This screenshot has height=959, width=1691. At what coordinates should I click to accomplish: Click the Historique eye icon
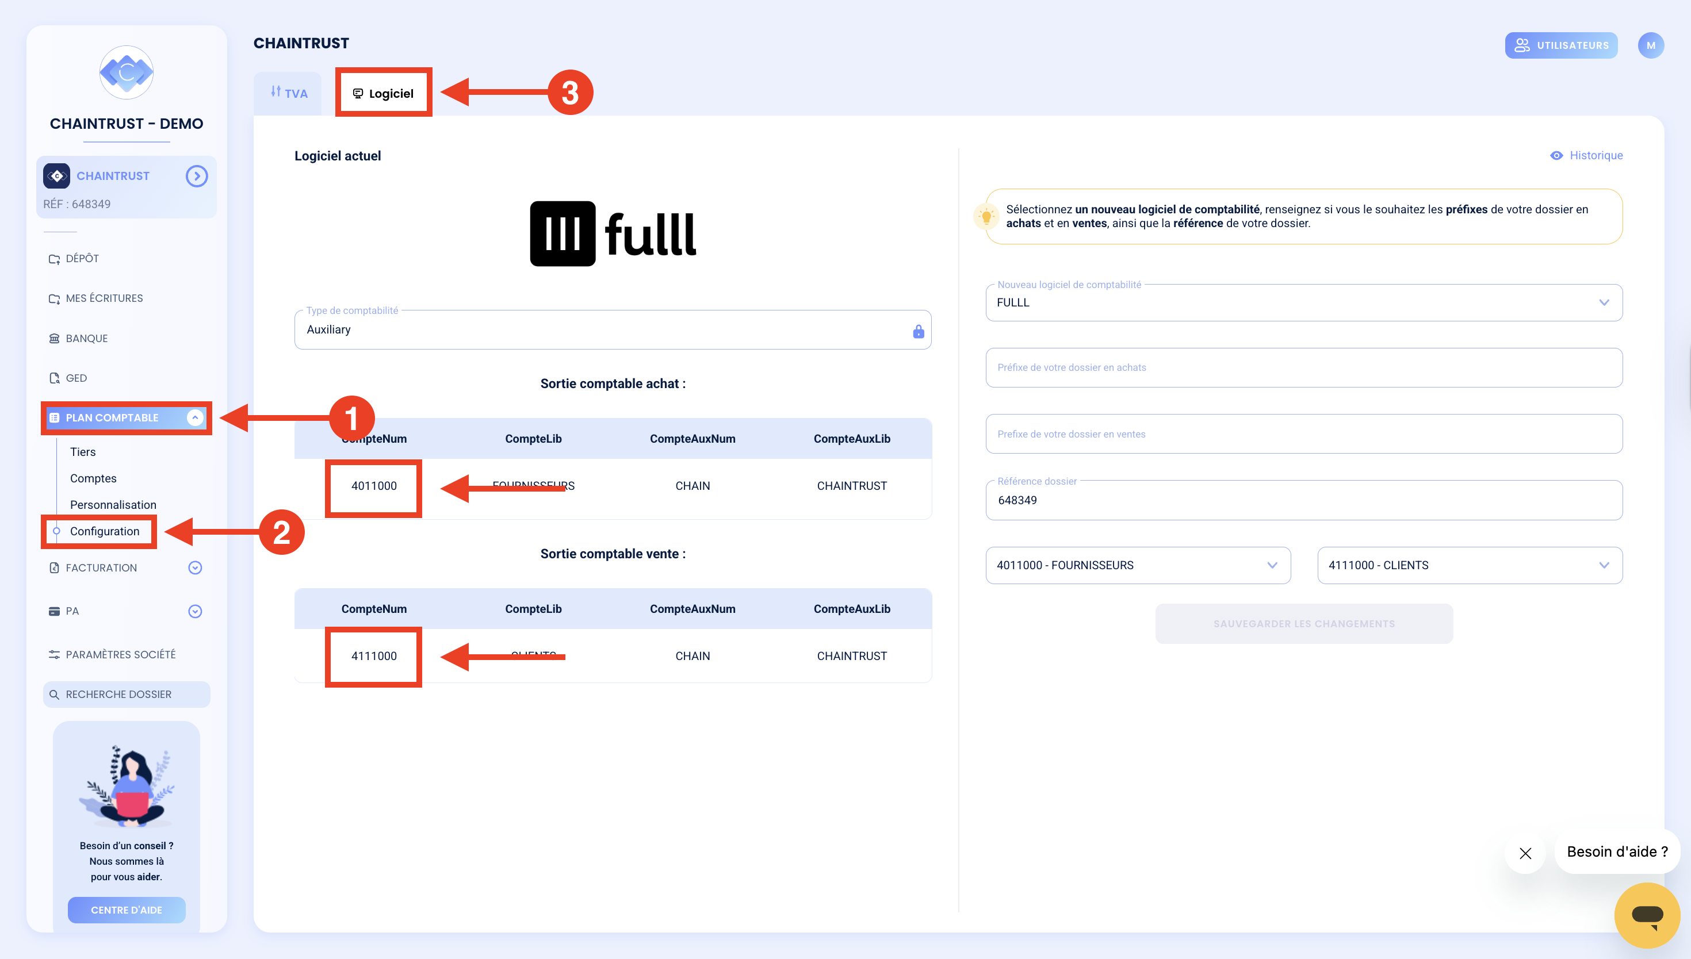point(1556,155)
